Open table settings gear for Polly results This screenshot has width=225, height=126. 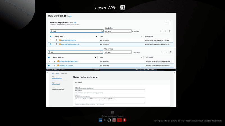(170, 31)
